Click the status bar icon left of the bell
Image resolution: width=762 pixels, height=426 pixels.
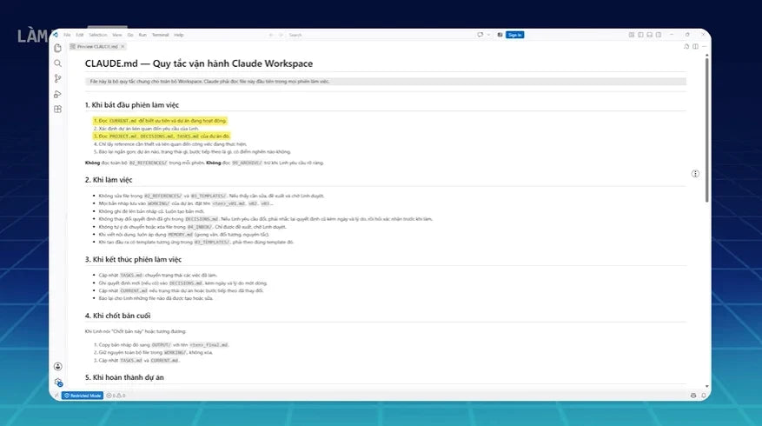(x=693, y=396)
